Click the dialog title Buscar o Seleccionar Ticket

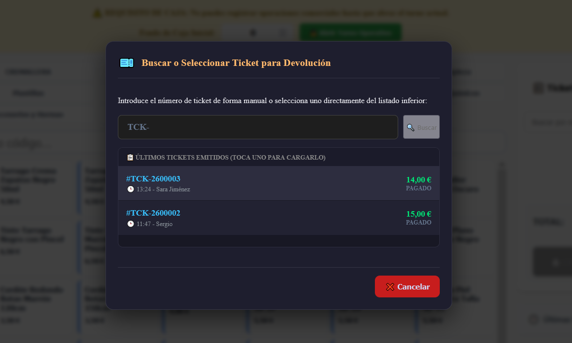point(236,63)
